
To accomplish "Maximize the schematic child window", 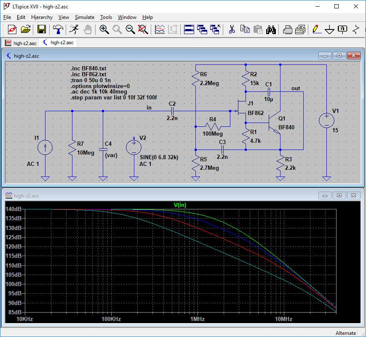I will coord(339,56).
